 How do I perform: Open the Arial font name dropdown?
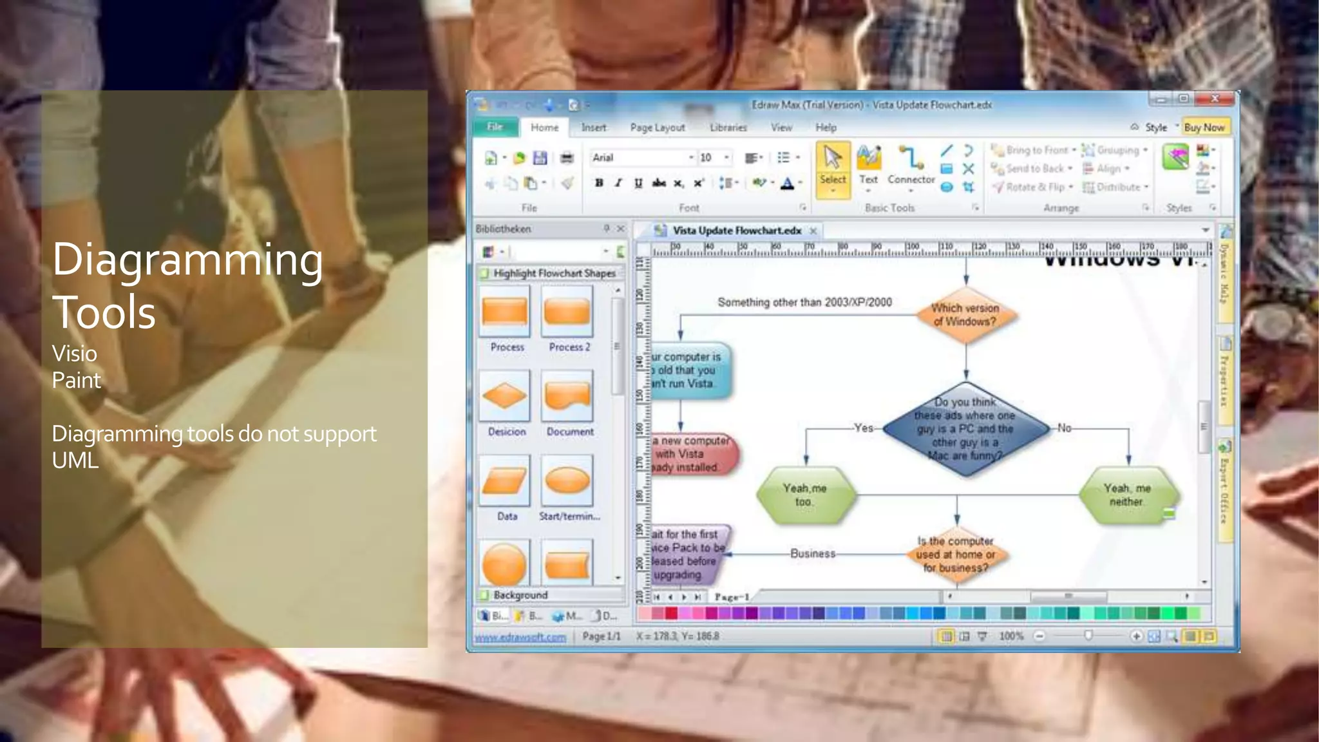tap(691, 158)
